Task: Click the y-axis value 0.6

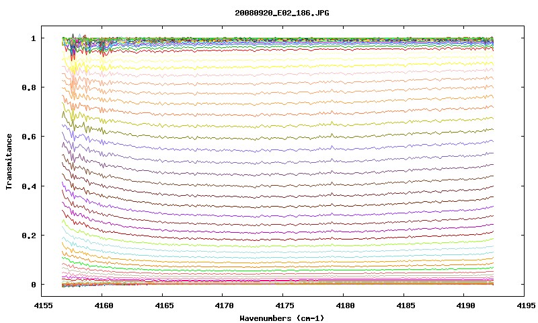Action: pos(29,137)
